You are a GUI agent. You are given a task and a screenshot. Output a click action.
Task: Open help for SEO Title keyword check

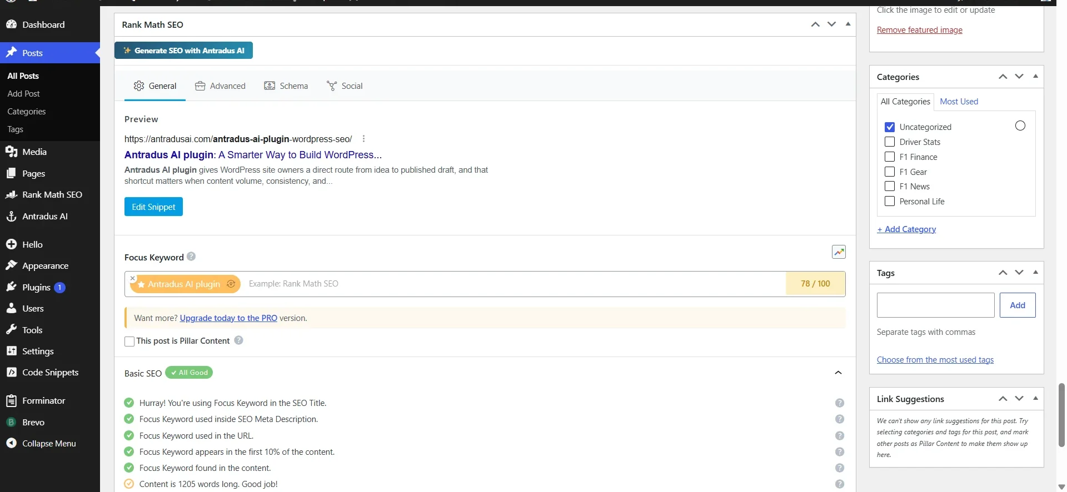pos(840,403)
